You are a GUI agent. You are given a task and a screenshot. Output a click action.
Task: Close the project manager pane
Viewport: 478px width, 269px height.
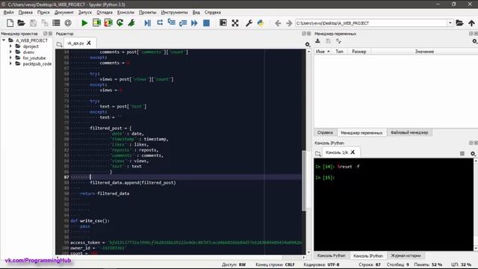pyautogui.click(x=50, y=34)
